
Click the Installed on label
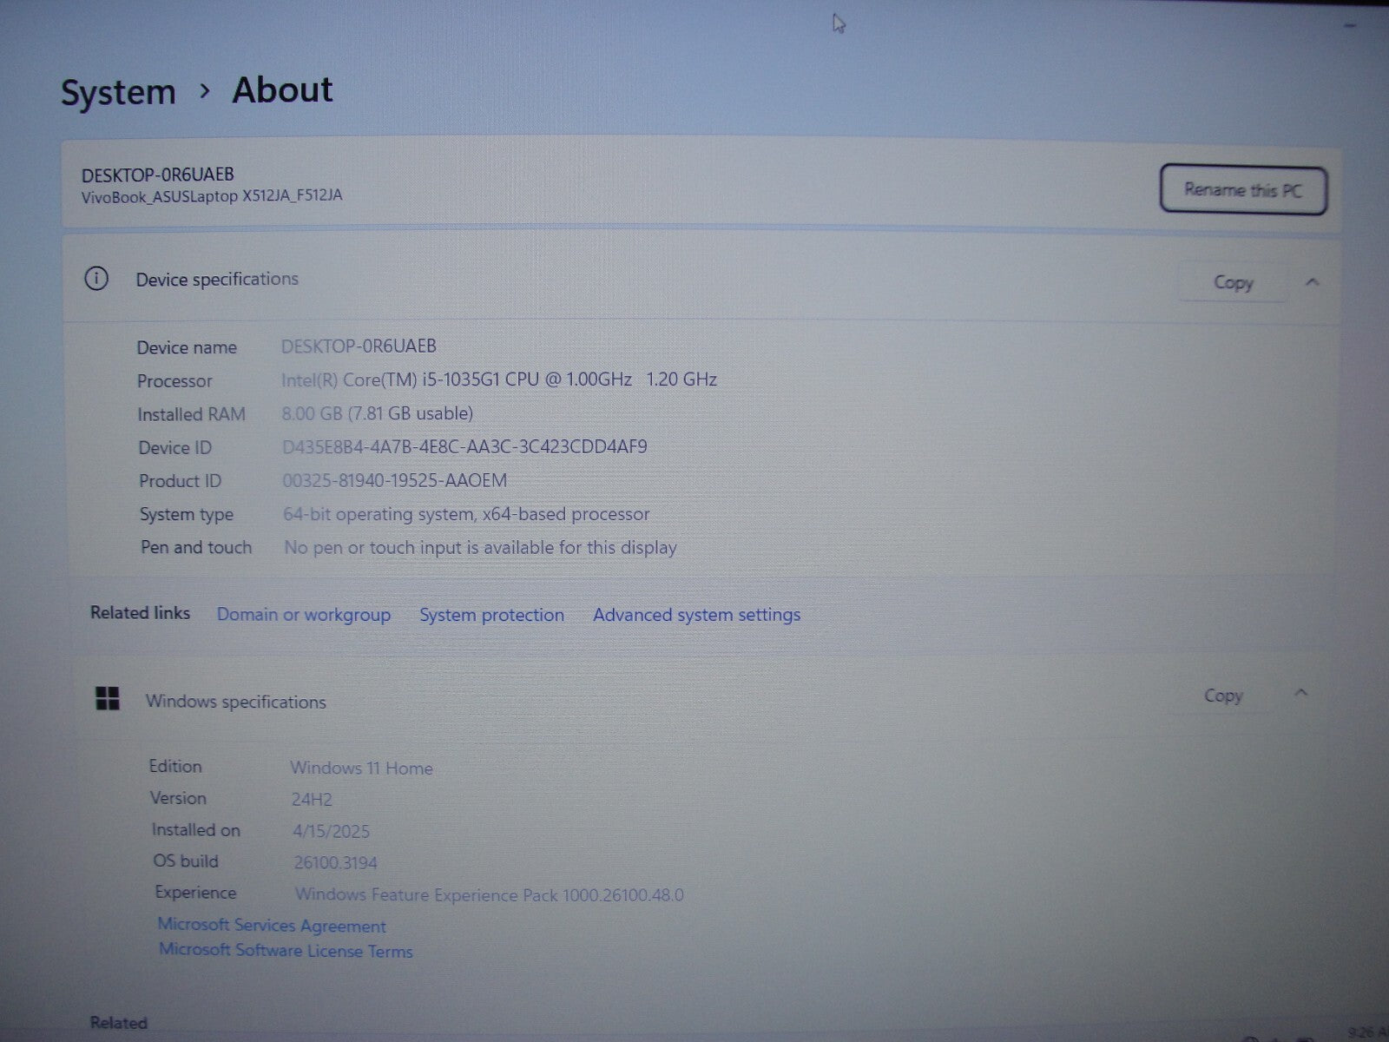coord(195,829)
